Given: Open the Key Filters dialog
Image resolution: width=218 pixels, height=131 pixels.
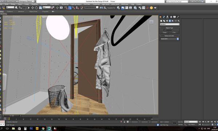Looking at the screenshot, I should coord(192,124).
